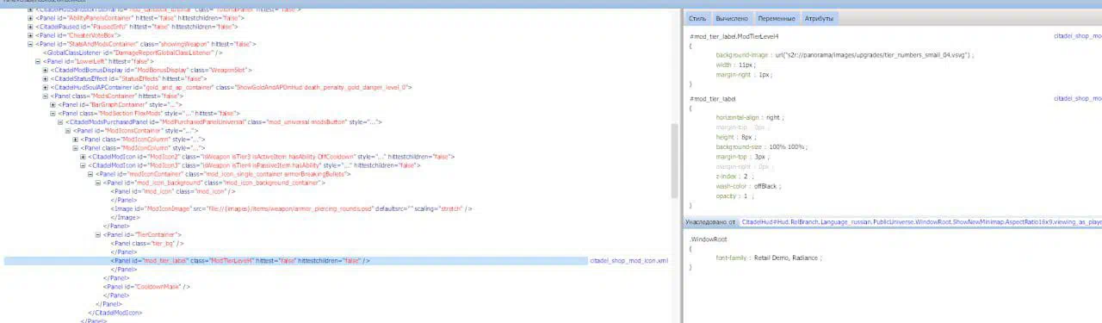The width and height of the screenshot is (1102, 323).
Task: Collapse the StatsAndModsContainer panel node
Action: pos(31,44)
